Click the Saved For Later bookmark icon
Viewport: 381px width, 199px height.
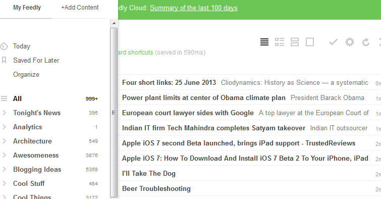click(4, 60)
